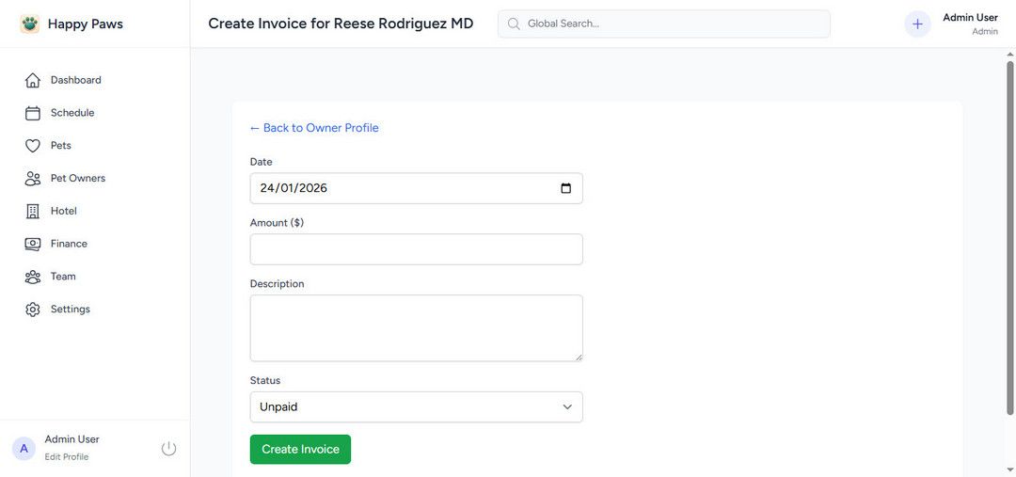The image size is (1016, 477).
Task: Open the Edit Profile link
Action: 67,457
